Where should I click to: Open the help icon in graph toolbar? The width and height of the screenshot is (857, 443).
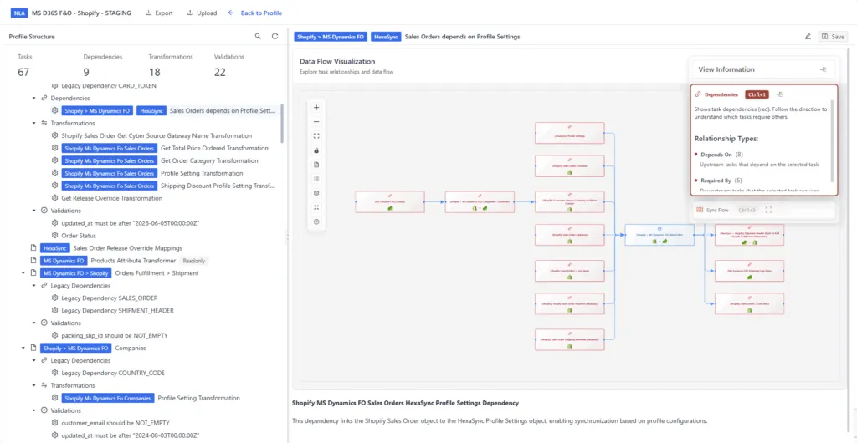pyautogui.click(x=316, y=221)
